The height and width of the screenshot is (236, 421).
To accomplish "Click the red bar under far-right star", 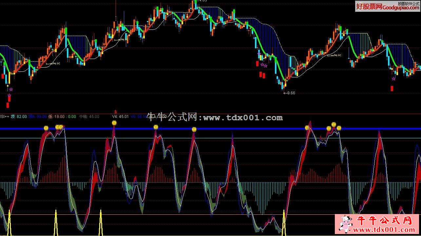I will (x=392, y=88).
